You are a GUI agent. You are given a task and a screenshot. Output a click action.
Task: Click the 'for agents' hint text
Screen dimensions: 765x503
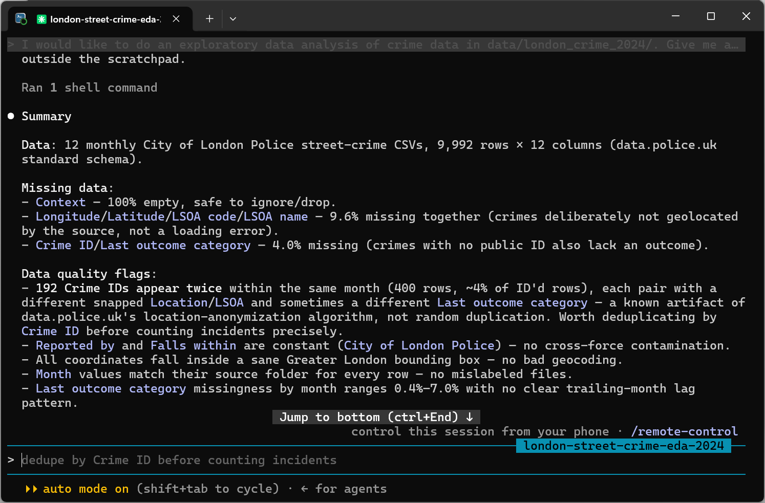click(351, 489)
